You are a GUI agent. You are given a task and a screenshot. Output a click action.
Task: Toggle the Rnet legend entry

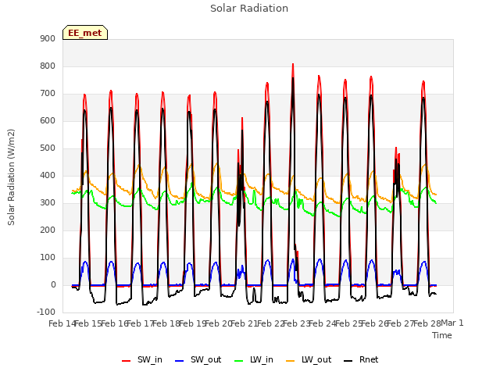click(x=361, y=359)
